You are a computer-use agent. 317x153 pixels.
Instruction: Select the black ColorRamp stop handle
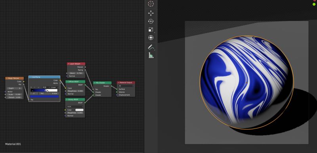point(32,91)
